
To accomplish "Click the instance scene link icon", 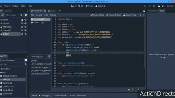I will point(2,15).
